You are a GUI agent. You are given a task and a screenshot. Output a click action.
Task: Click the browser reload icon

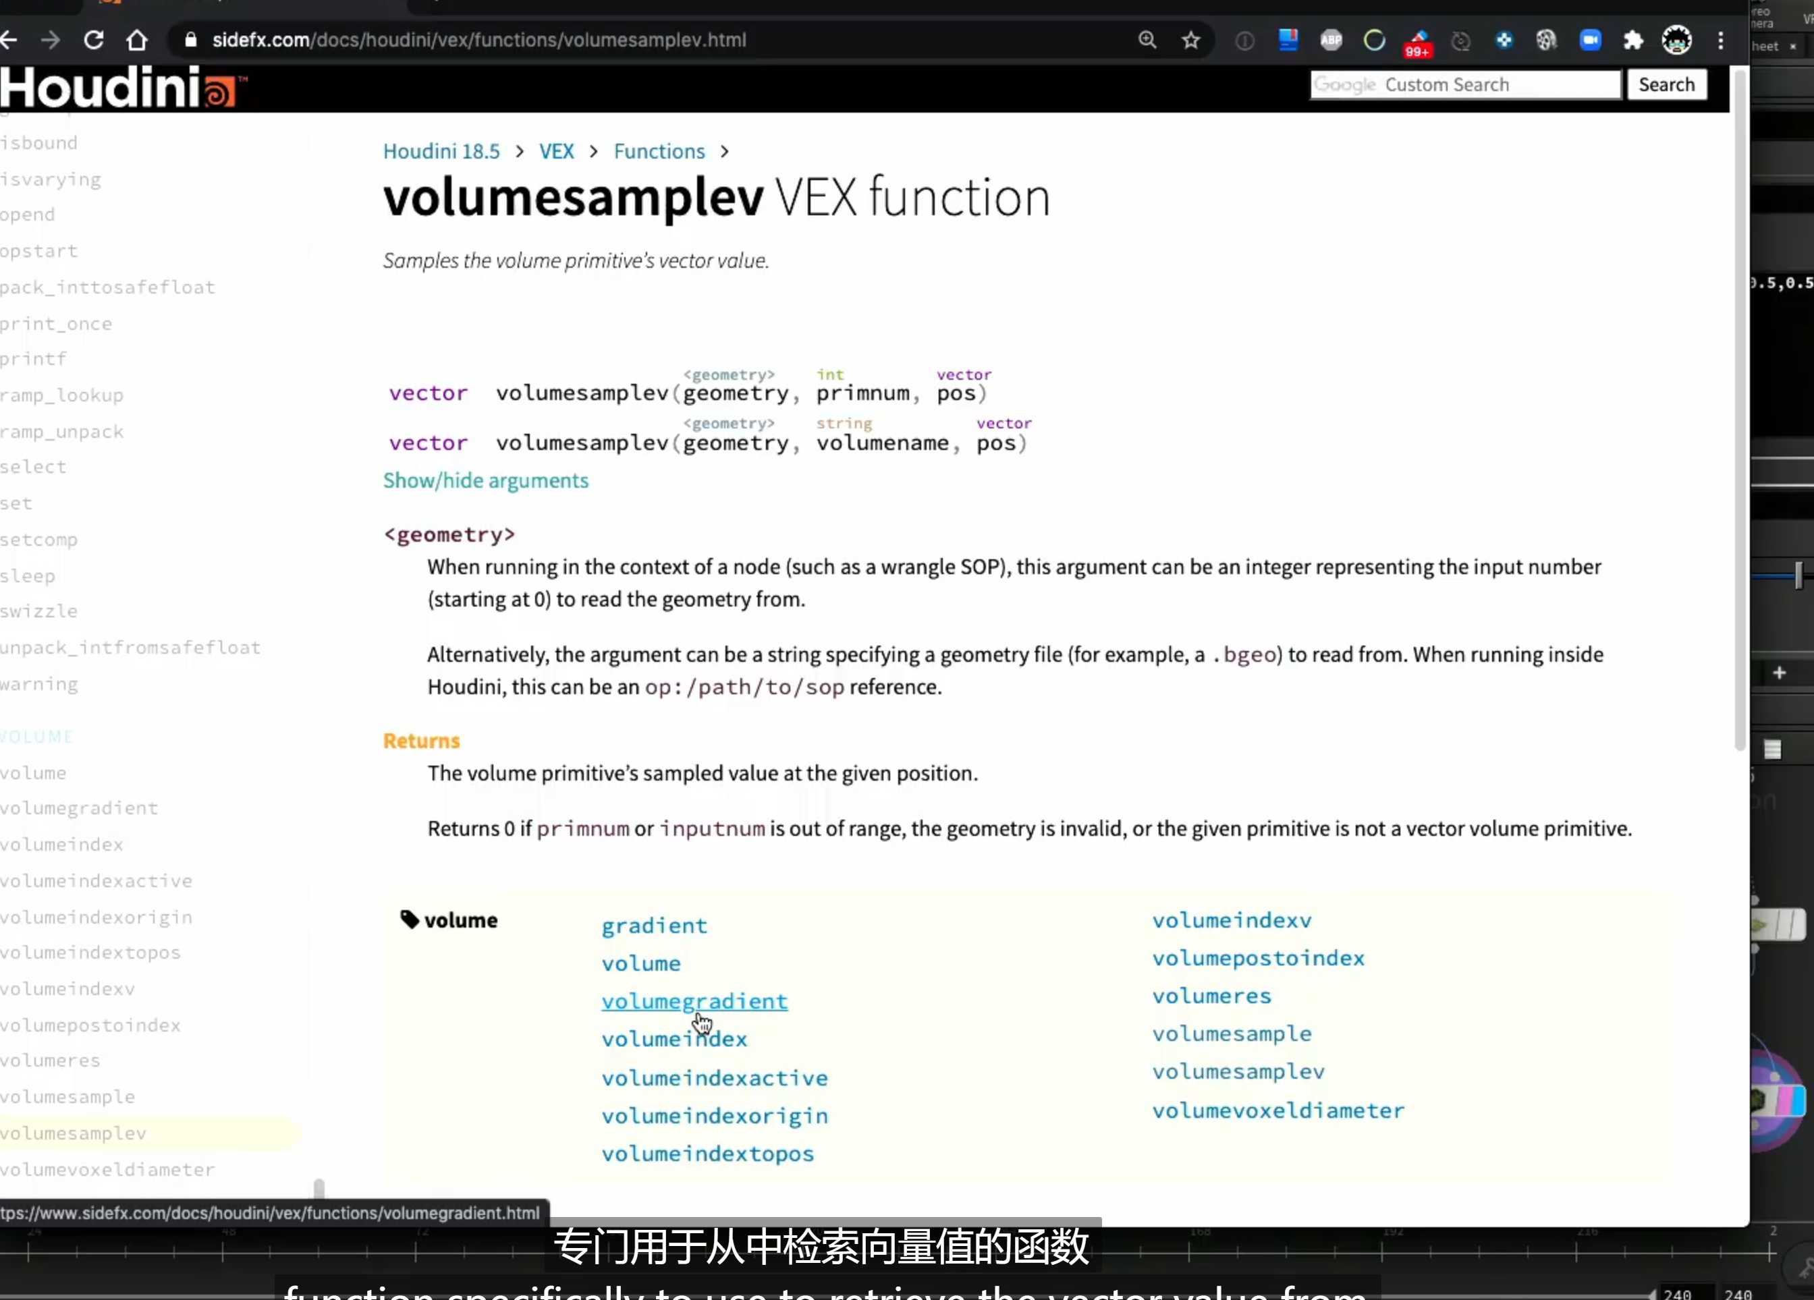94,40
